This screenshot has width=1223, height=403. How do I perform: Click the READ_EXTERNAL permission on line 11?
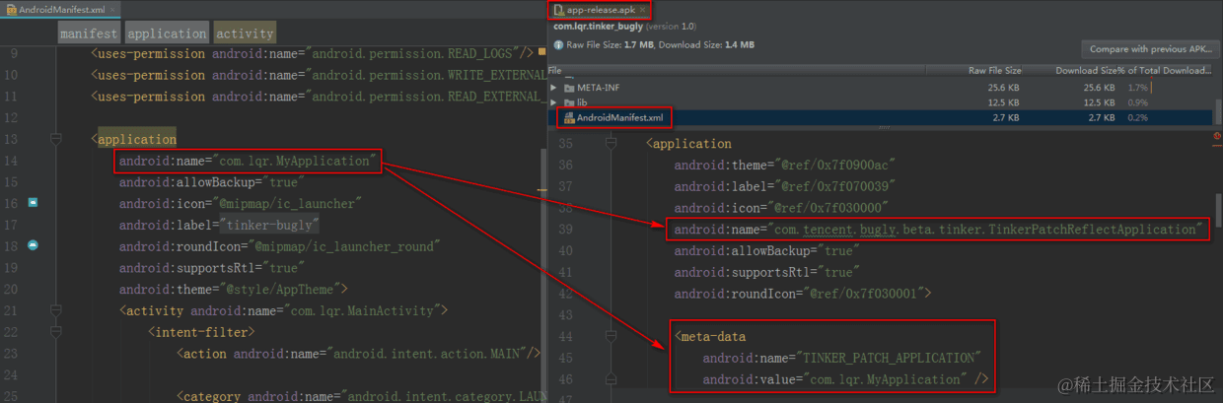pos(317,97)
